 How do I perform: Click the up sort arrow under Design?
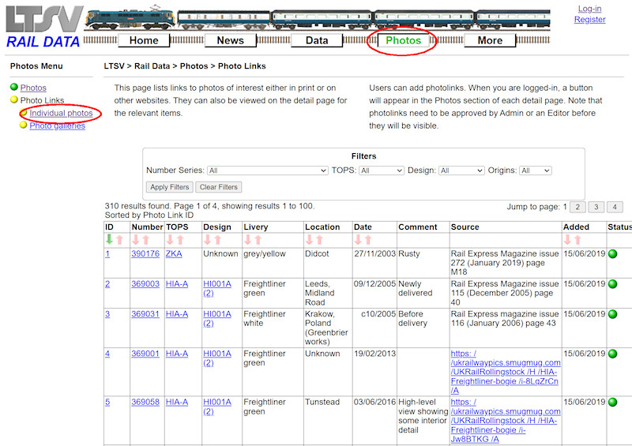tap(218, 239)
